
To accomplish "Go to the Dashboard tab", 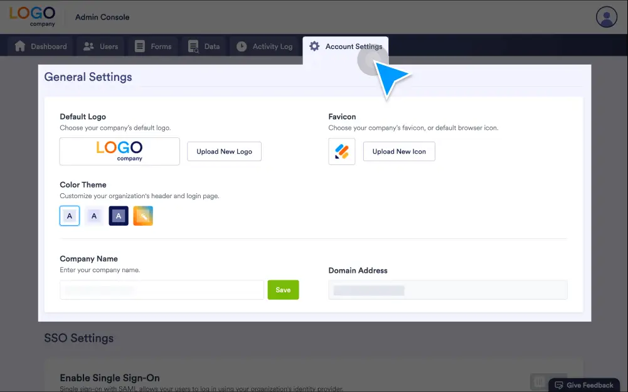I will pos(40,46).
